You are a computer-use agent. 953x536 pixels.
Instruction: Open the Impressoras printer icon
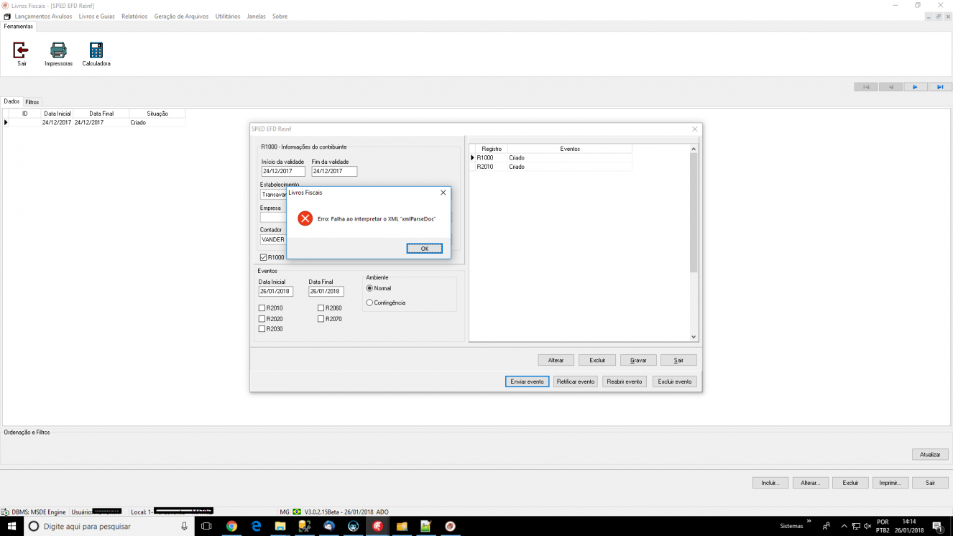tap(58, 50)
